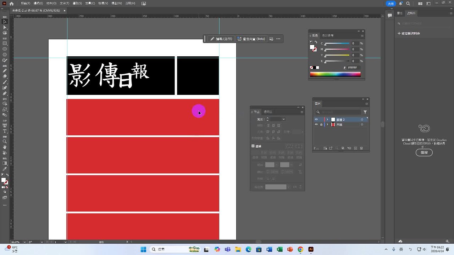Viewport: 454px width, 255px height.
Task: Toggle the eye icon on the locked layer
Action: (x=316, y=125)
